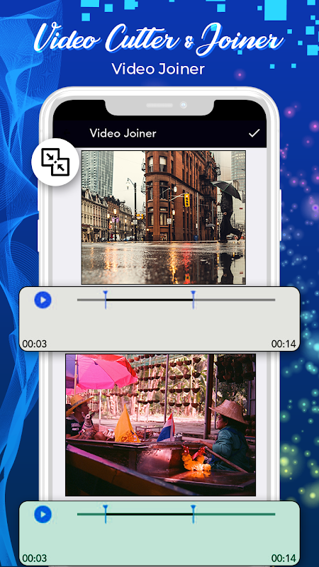
Task: Select the right trim handle of second video
Action: pyautogui.click(x=193, y=514)
